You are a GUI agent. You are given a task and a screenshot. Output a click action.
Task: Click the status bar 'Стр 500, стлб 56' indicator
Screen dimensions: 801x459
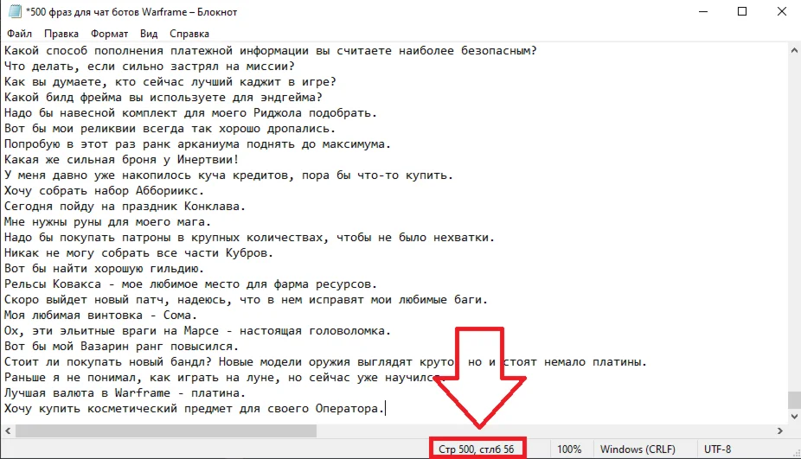click(476, 449)
